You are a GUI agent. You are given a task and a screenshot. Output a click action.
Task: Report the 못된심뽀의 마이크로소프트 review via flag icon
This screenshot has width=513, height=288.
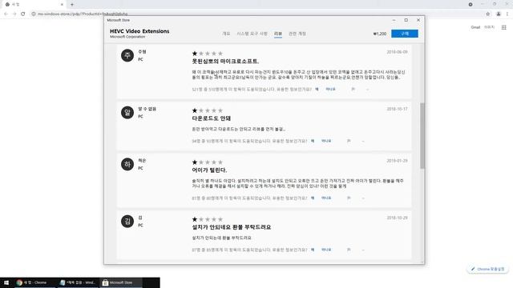pyautogui.click(x=353, y=89)
